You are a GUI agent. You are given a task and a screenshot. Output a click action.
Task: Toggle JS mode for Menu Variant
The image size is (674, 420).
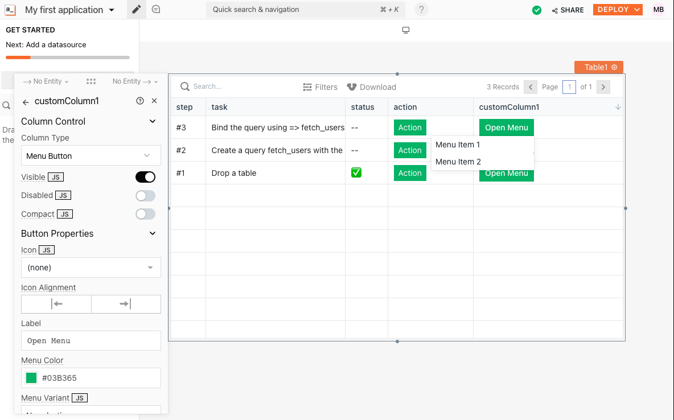80,398
